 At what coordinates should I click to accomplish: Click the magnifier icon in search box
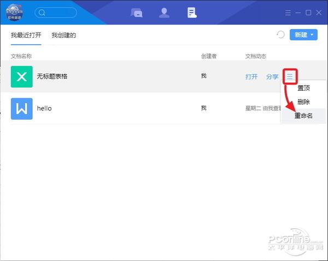[x=42, y=13]
